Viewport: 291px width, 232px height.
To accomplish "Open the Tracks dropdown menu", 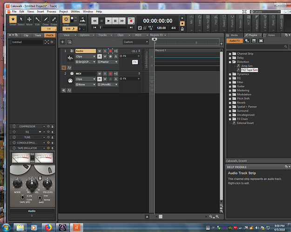I will point(104,35).
